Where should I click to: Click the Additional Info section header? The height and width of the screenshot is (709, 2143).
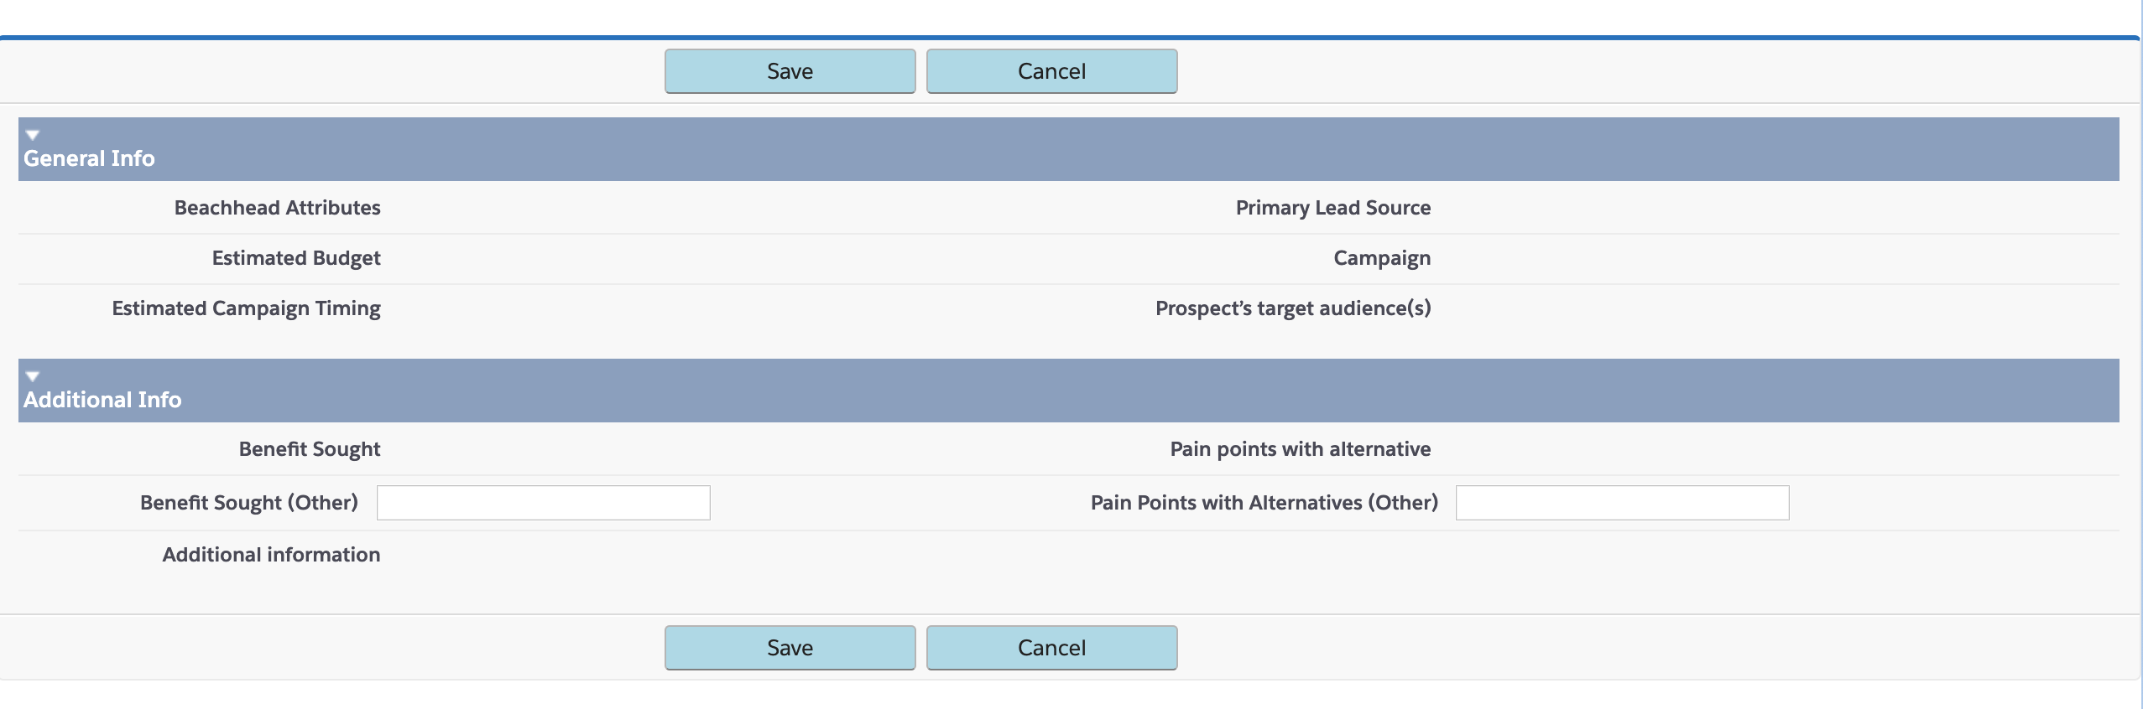pyautogui.click(x=102, y=399)
